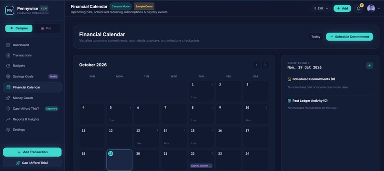The height and width of the screenshot is (171, 384).
Task: Select October 15 on calendar
Action: 202,137
